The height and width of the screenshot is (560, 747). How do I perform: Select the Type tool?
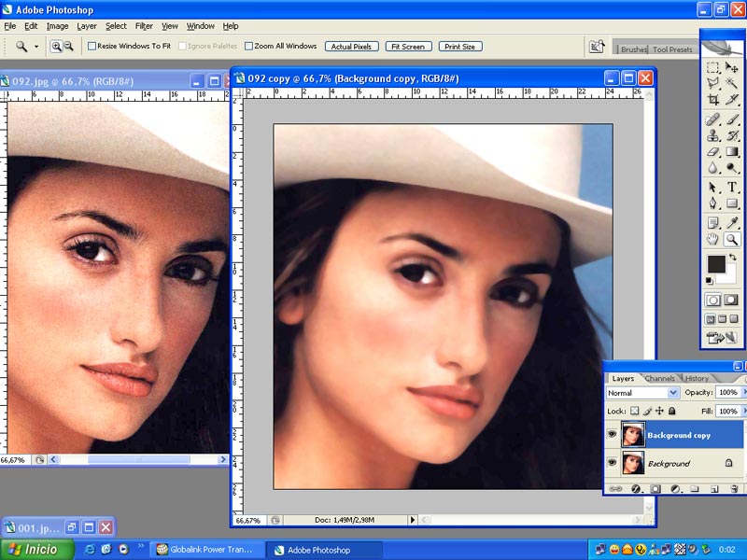pyautogui.click(x=733, y=187)
